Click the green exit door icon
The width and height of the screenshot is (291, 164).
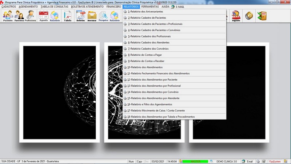tap(262, 16)
